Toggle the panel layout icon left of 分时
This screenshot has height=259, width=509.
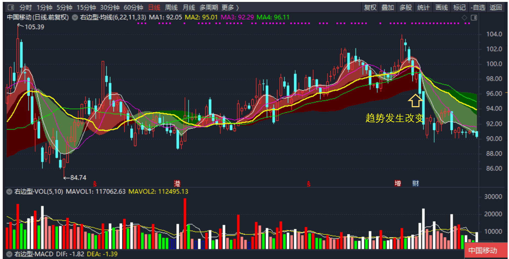[x=11, y=7]
